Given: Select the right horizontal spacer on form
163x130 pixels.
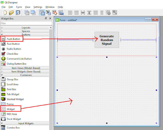Looking at the screenshot, I should click(138, 40).
